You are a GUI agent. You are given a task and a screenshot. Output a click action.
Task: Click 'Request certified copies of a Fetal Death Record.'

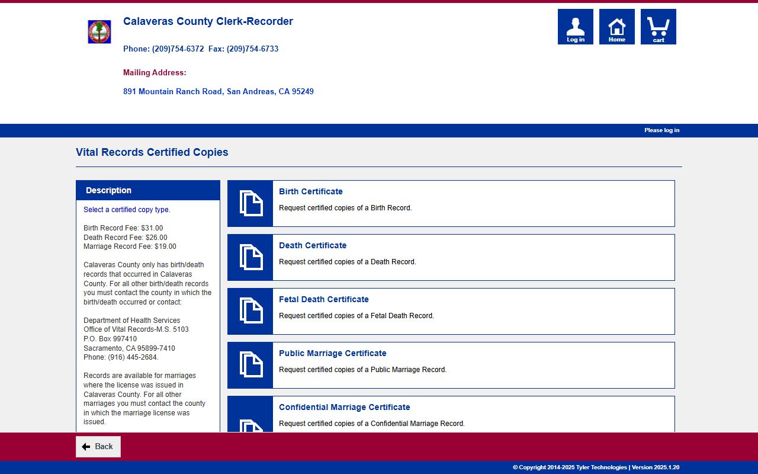pyautogui.click(x=356, y=316)
